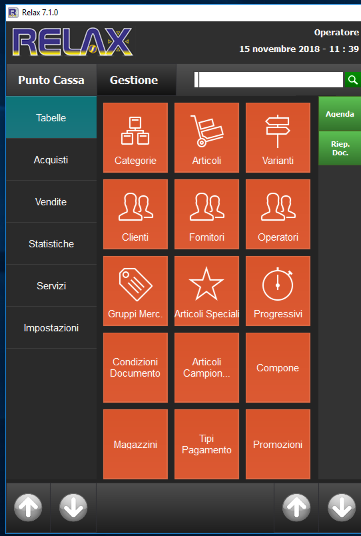361x536 pixels.
Task: Open the Riep. Doc. button
Action: 340,148
